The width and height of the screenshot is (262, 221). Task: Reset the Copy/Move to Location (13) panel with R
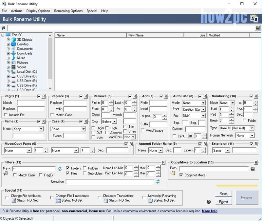coord(256,162)
